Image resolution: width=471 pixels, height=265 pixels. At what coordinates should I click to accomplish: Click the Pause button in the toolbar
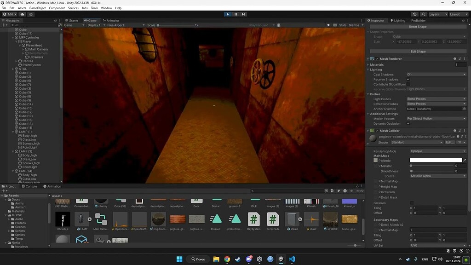point(235,14)
